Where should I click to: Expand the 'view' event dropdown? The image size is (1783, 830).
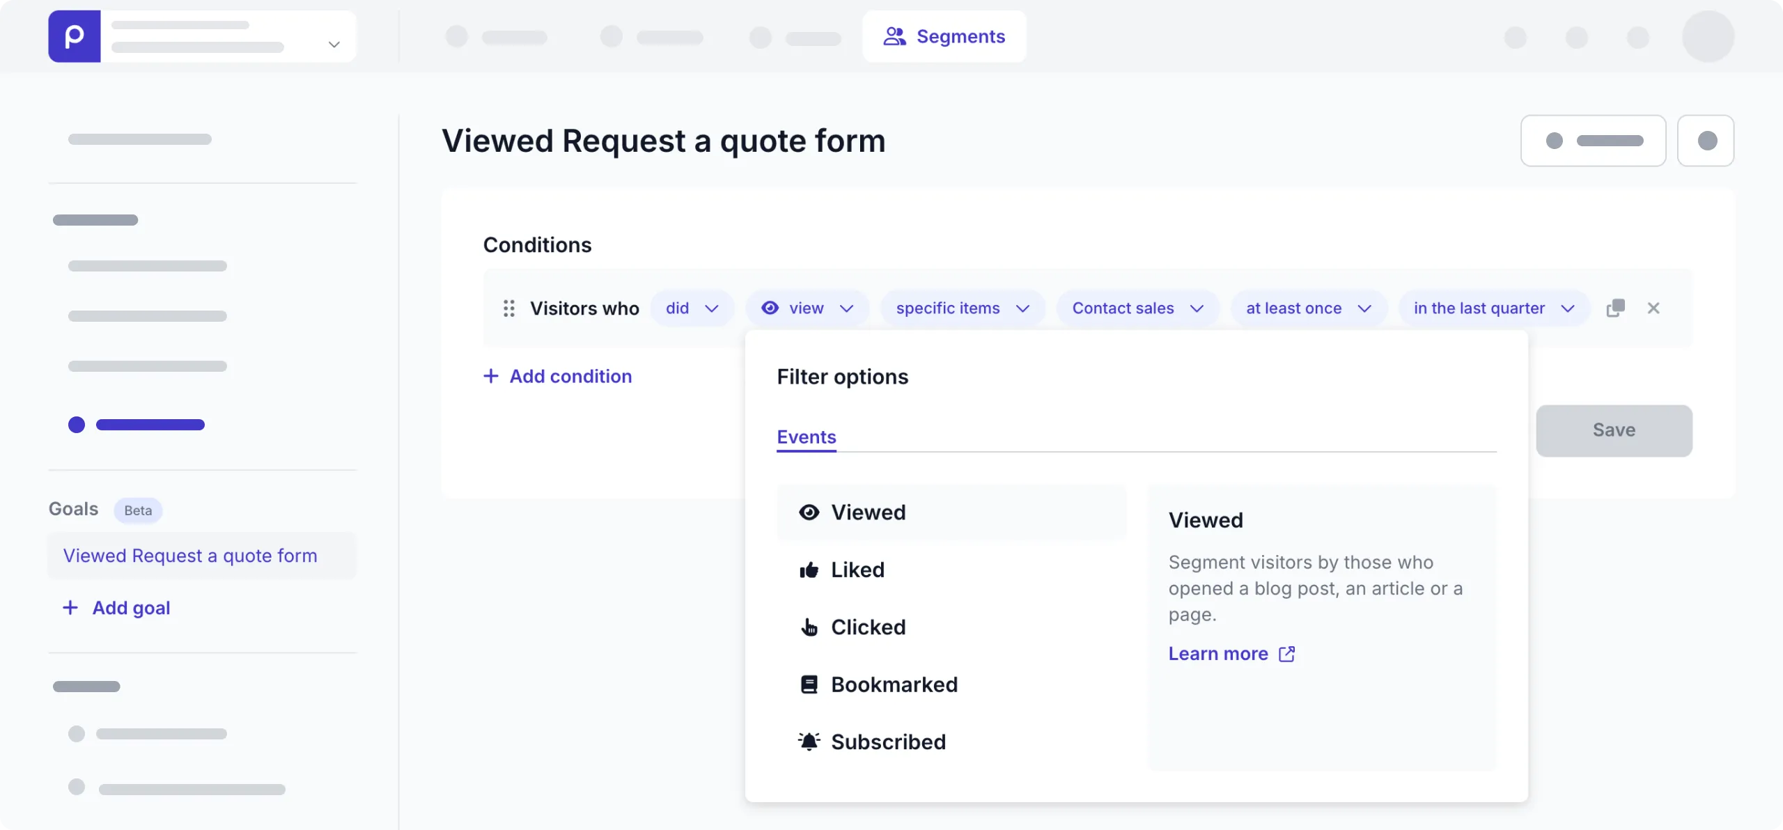807,308
